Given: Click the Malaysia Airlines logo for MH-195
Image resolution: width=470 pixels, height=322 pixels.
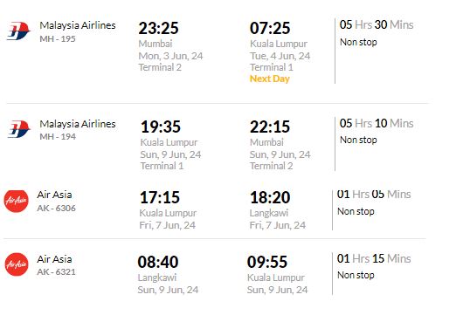Looking at the screenshot, I should pyautogui.click(x=18, y=31).
